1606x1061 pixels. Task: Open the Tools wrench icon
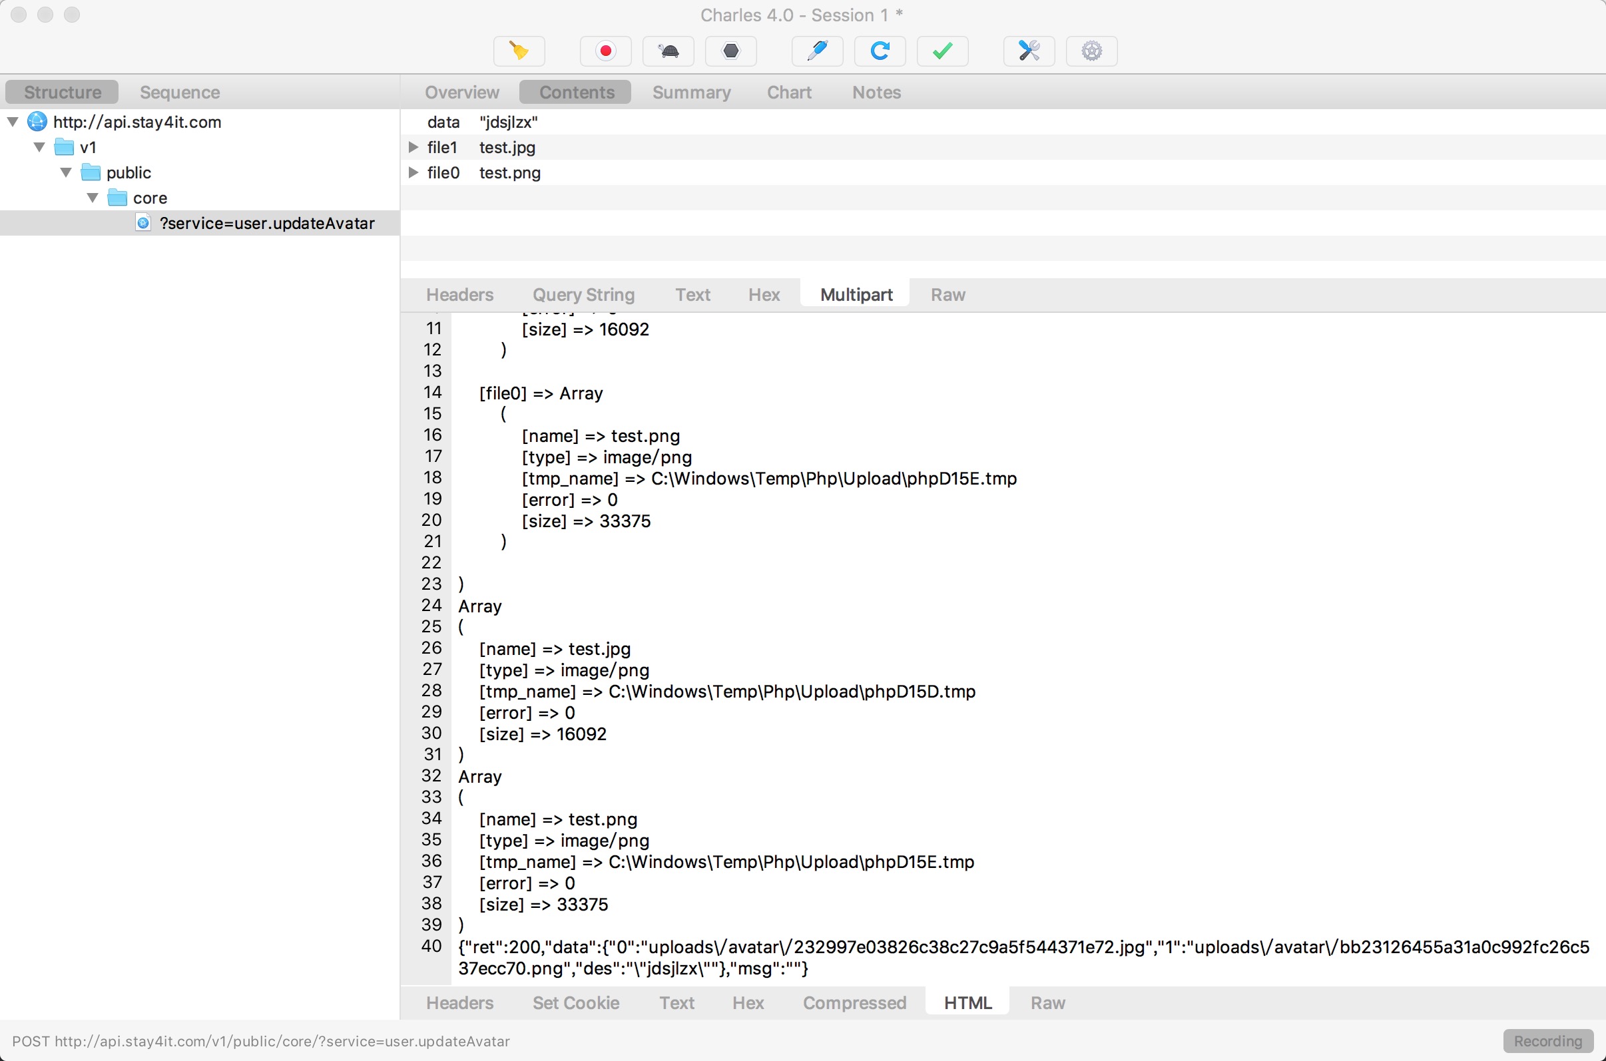(x=1029, y=51)
